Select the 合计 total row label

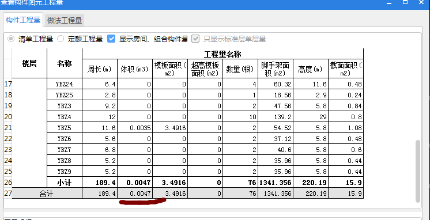click(x=47, y=194)
